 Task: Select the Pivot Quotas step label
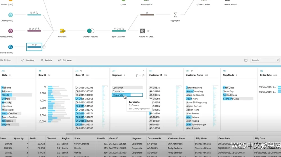[x=147, y=4]
